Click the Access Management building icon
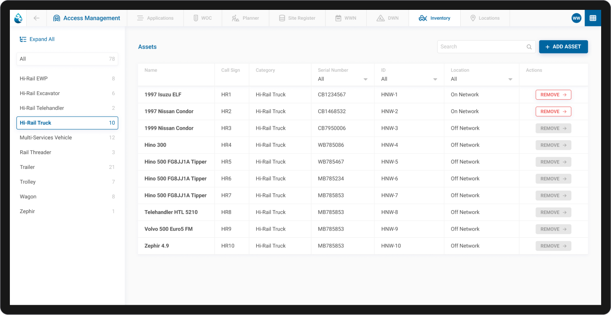Image resolution: width=611 pixels, height=315 pixels. (x=57, y=18)
